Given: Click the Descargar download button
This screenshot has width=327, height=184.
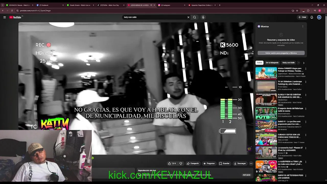Looking at the screenshot, I should pos(240,163).
